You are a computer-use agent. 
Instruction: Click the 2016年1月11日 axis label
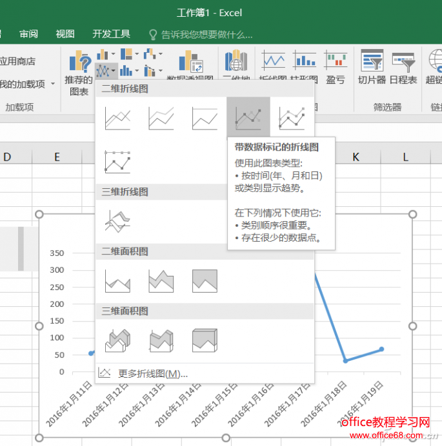pos(69,404)
